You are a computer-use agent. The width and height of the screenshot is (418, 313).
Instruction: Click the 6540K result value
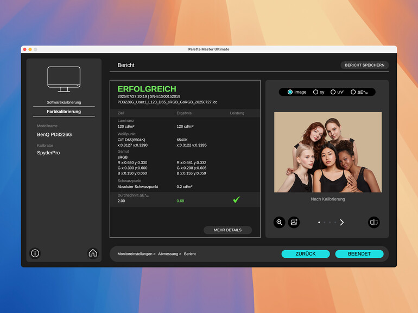[182, 140]
